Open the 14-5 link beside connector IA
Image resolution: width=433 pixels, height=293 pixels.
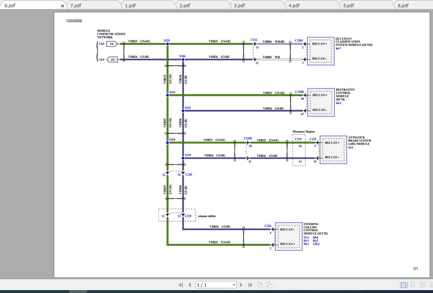point(102,44)
